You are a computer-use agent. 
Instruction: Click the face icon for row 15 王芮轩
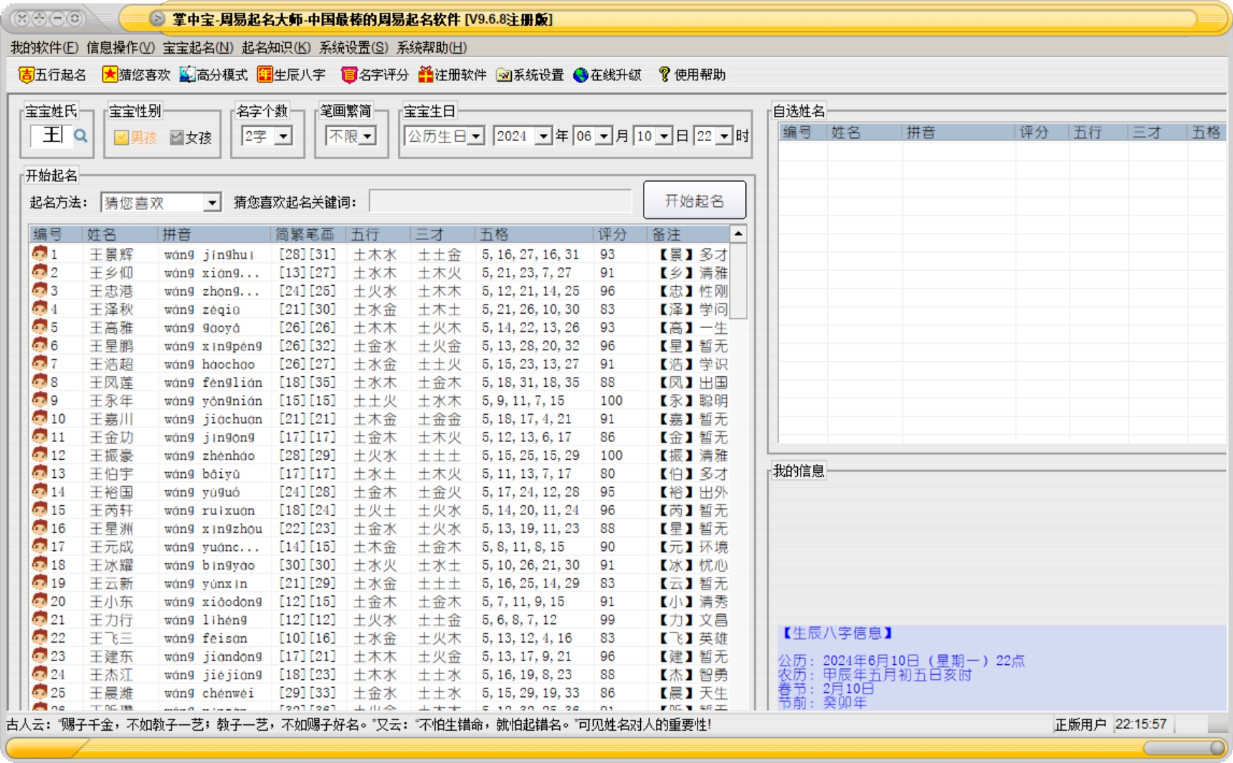pos(39,509)
